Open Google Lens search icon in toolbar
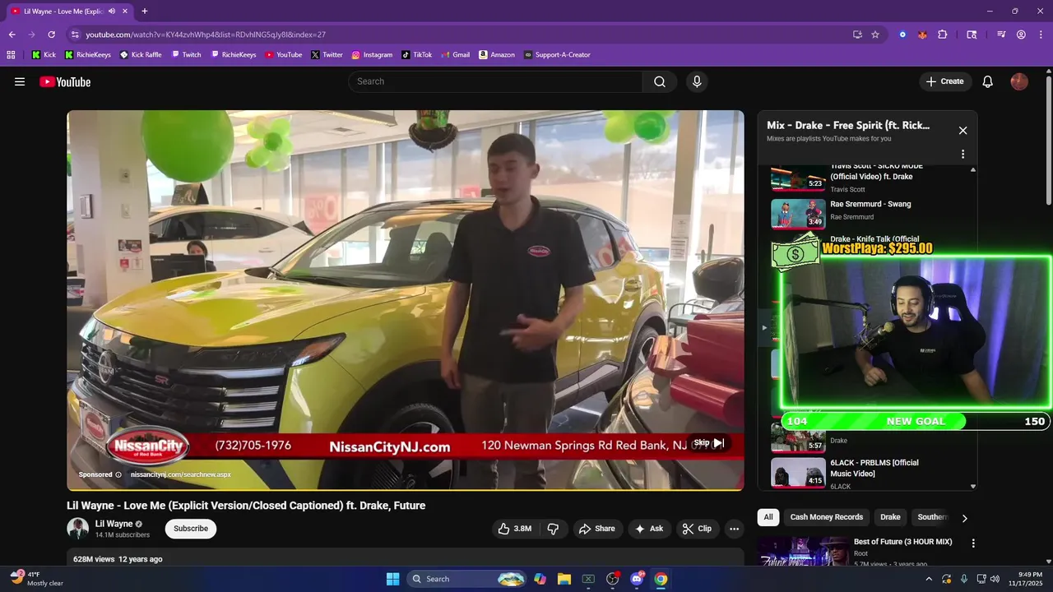Screen dimensions: 1053x592 pyautogui.click(x=972, y=35)
